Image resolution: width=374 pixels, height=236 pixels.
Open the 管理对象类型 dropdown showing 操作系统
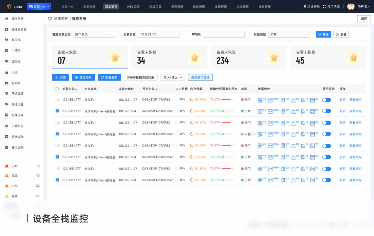tap(93, 34)
